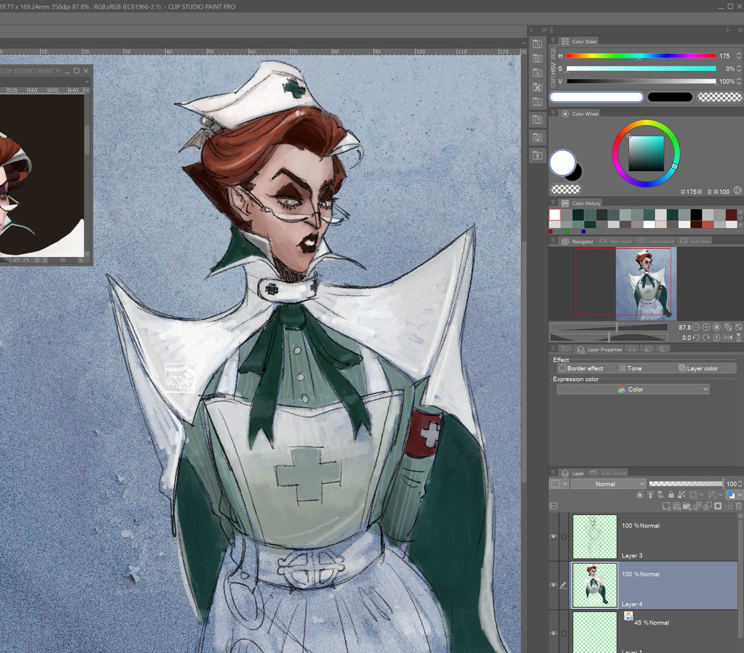Screen dimensions: 744x653
Task: Expand the sub window tab dropdown chevron
Action: [x=86, y=81]
